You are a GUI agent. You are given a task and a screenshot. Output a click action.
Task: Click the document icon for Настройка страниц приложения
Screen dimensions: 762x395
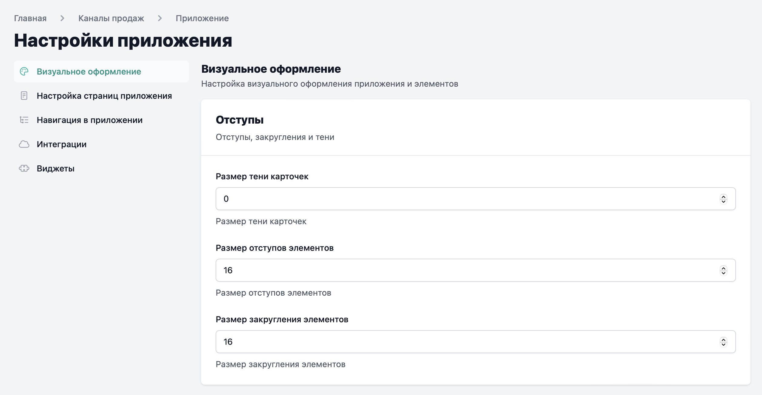click(x=24, y=96)
